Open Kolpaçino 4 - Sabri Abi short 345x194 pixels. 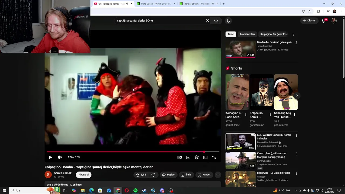(237, 92)
